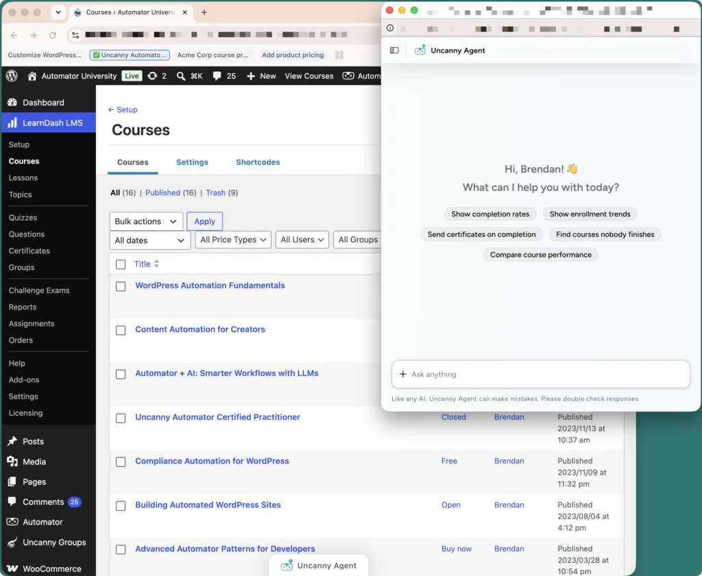This screenshot has height=576, width=702.
Task: Click Find courses nobody finishes suggestion
Action: [605, 234]
